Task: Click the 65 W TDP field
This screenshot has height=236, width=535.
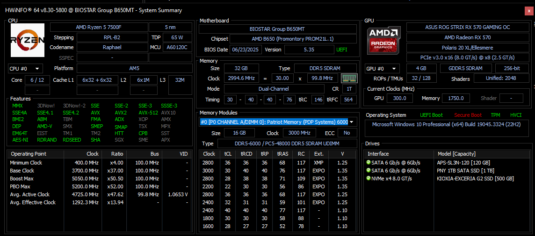Action: (x=177, y=37)
